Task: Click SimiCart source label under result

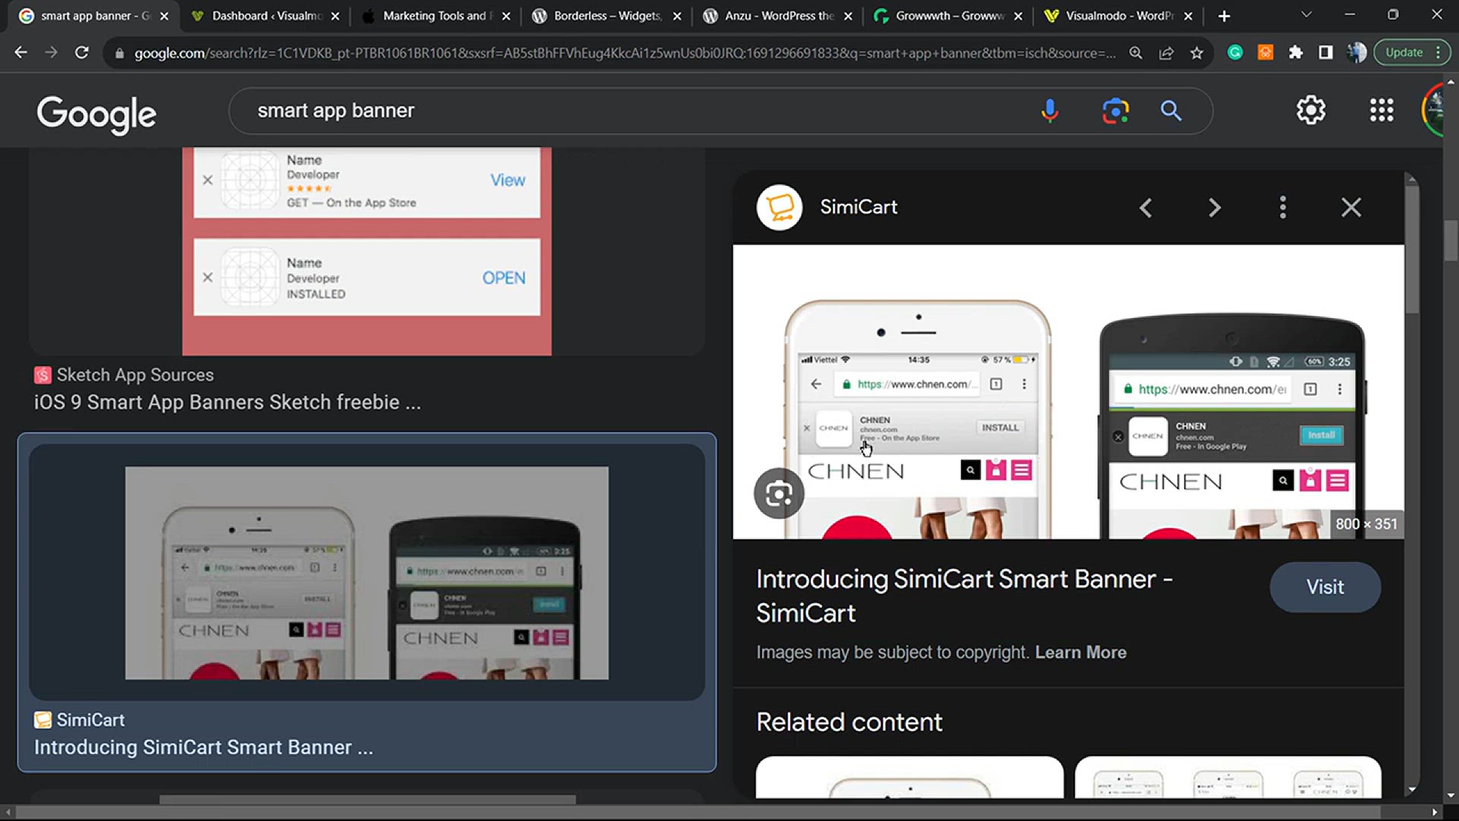Action: pyautogui.click(x=90, y=720)
